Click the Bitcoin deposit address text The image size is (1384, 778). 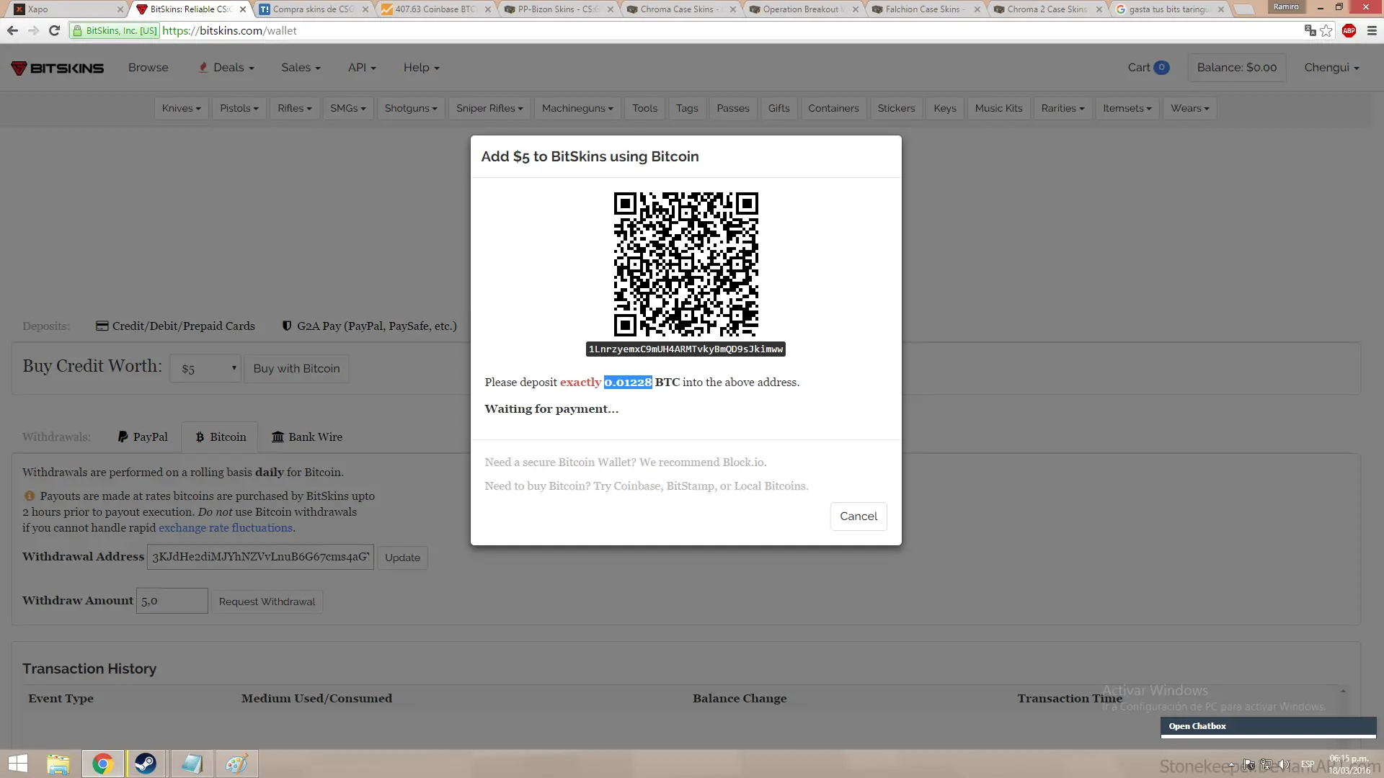686,349
